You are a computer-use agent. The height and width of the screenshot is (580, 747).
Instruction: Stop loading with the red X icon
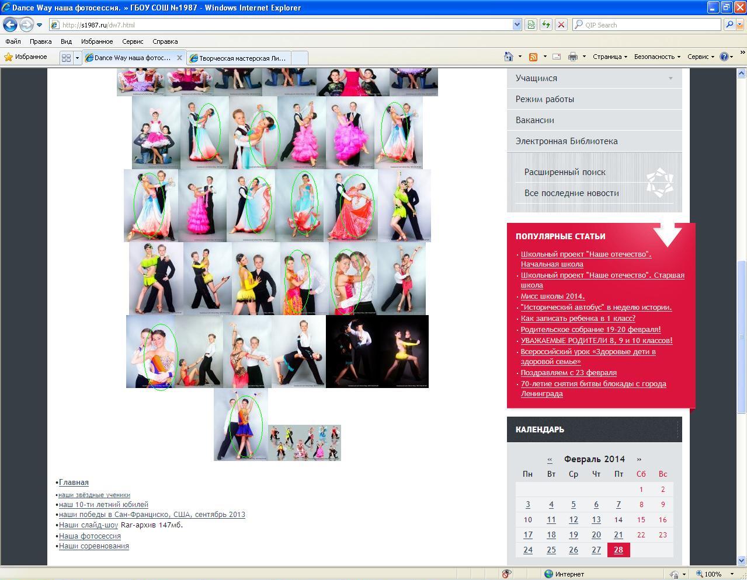point(561,25)
